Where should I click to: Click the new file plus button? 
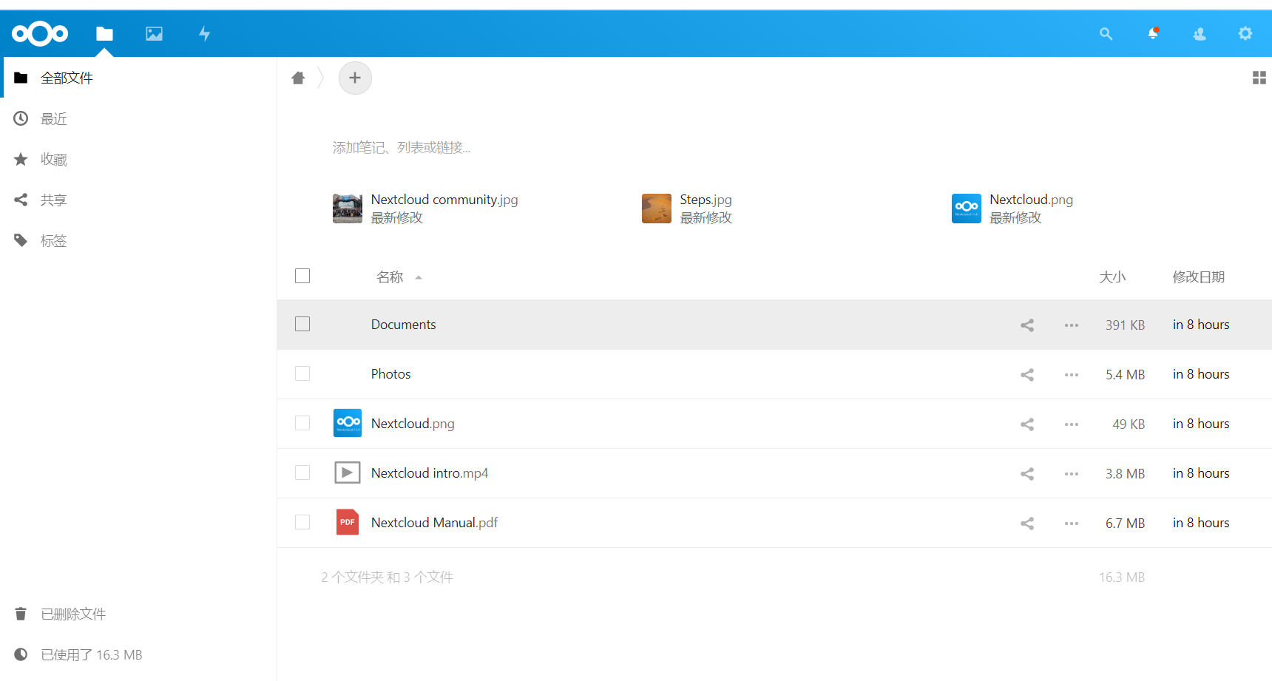pyautogui.click(x=355, y=78)
